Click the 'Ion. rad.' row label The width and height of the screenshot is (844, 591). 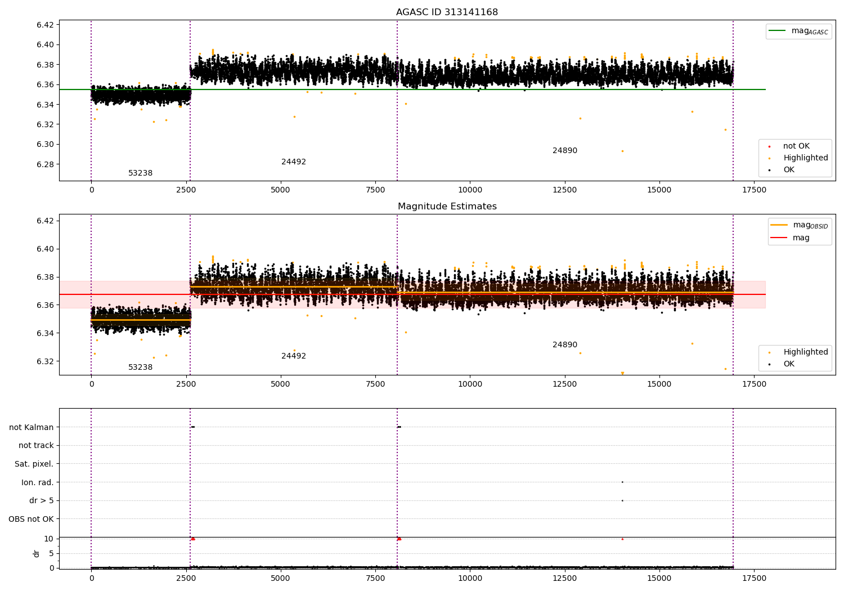click(x=38, y=483)
